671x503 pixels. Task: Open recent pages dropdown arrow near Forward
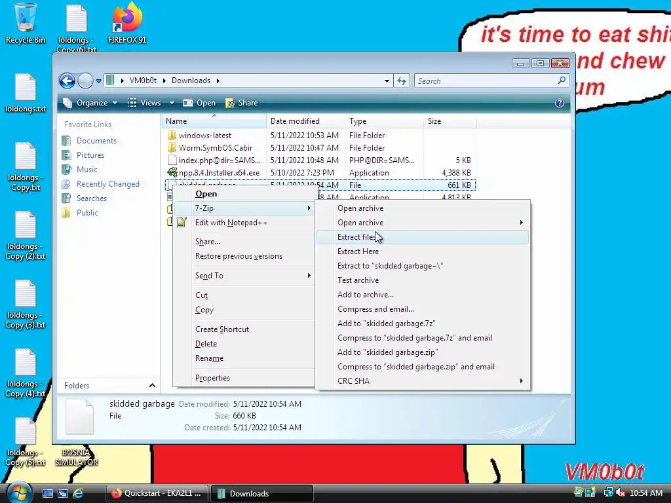click(x=98, y=81)
